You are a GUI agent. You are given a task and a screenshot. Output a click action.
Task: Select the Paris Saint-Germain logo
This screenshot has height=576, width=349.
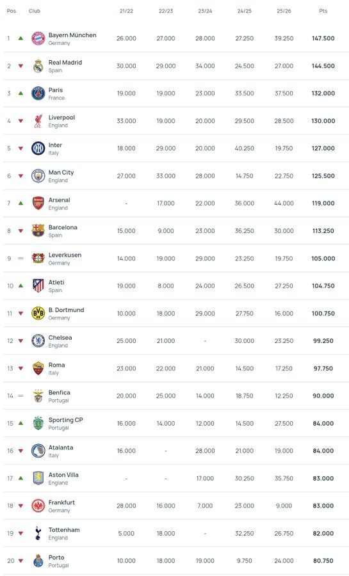pyautogui.click(x=38, y=93)
